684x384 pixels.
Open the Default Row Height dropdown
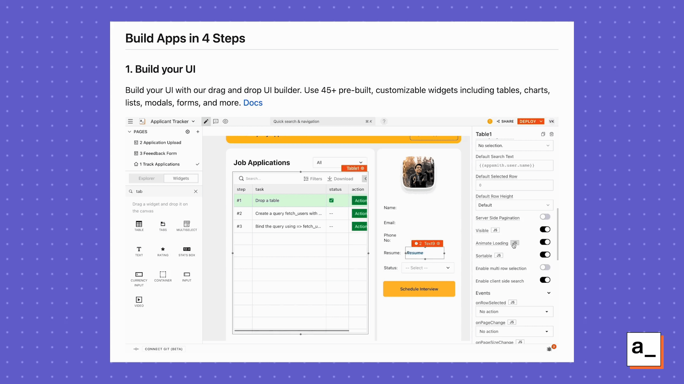[514, 205]
